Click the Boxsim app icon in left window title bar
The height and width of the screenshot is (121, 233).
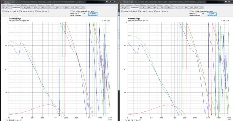click(1, 1)
